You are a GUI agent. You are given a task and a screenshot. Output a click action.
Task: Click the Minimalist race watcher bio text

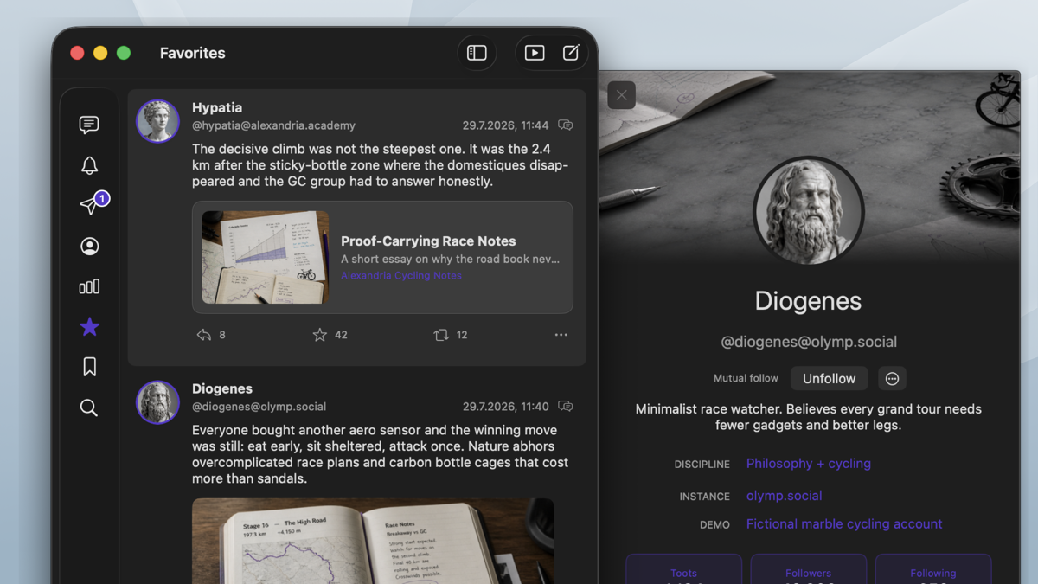click(x=809, y=417)
